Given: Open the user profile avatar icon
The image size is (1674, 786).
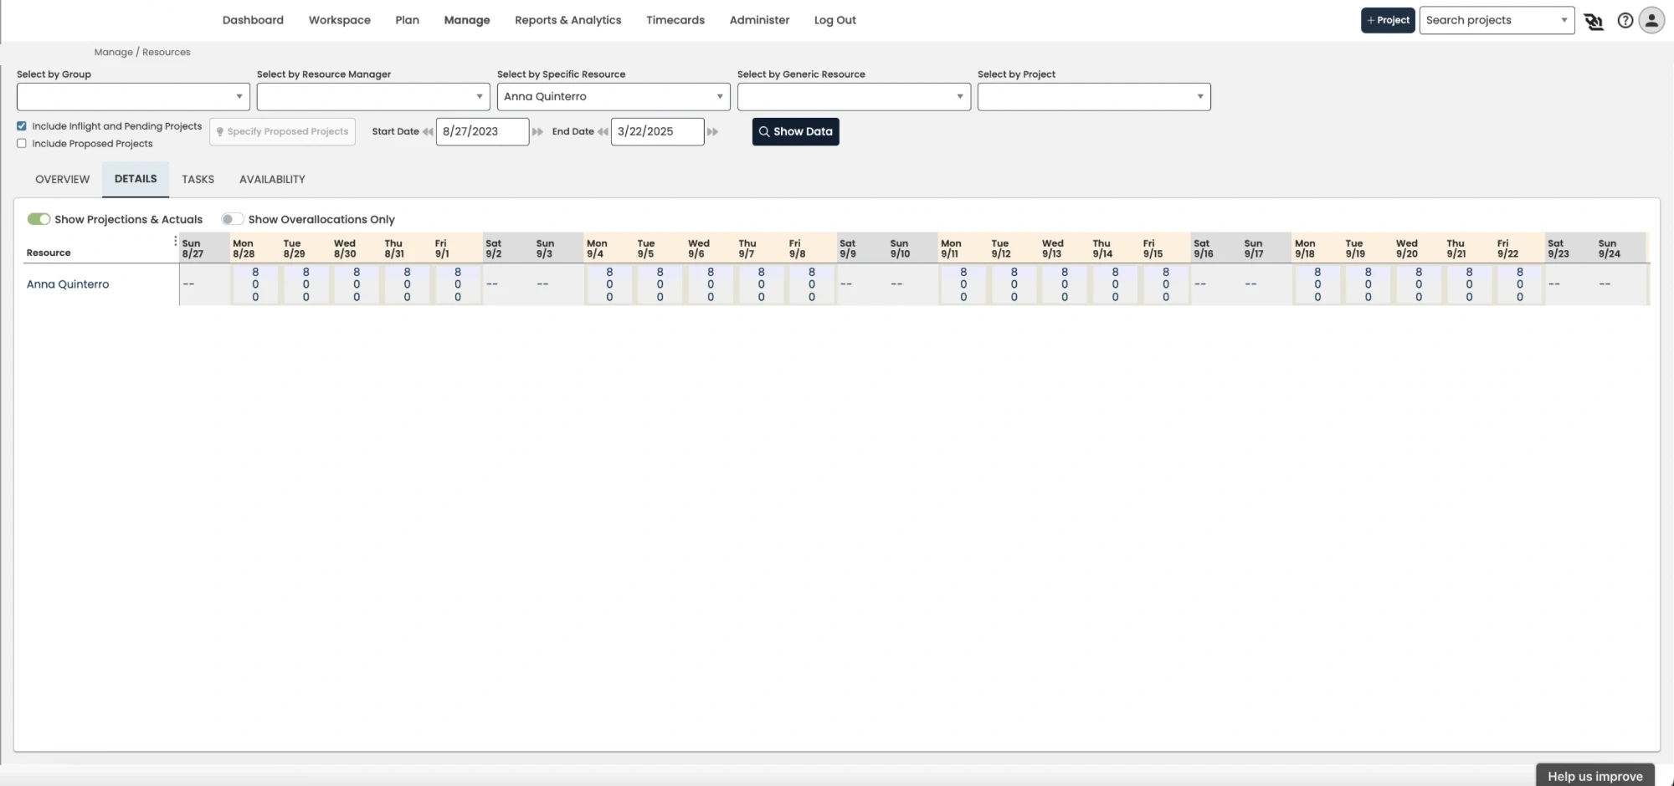Looking at the screenshot, I should coord(1651,21).
